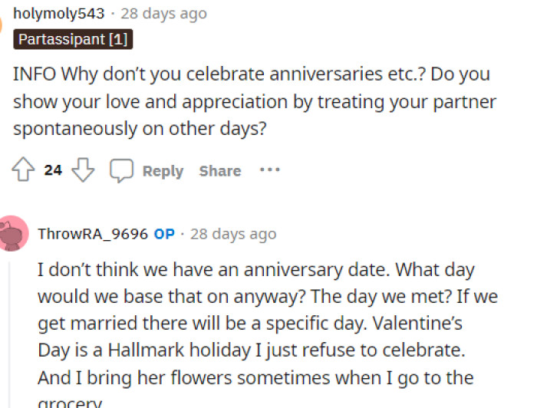Click the 'I don't think we have' line

(255, 271)
